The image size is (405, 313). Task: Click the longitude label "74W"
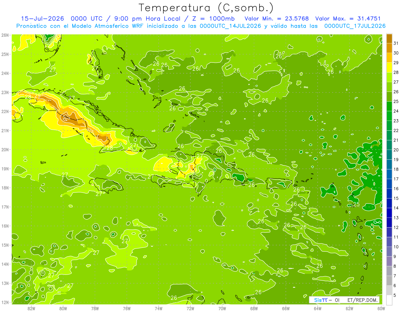coord(159,308)
